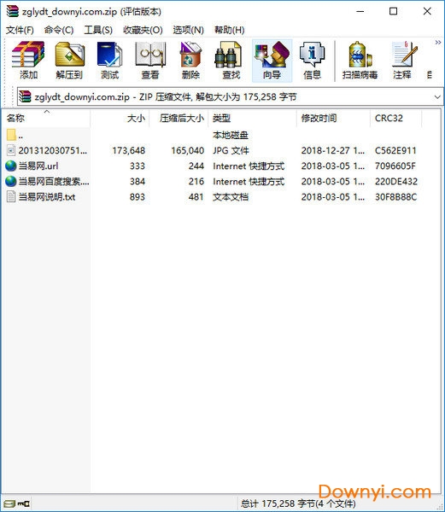The height and width of the screenshot is (512, 445).
Task: Maximize the WinRAR window
Action: coord(394,11)
